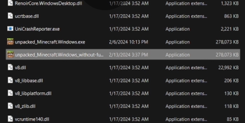Image resolution: width=245 pixels, height=123 pixels.
Task: Click the ucrtbase.dll file icon
Action: tap(10, 16)
